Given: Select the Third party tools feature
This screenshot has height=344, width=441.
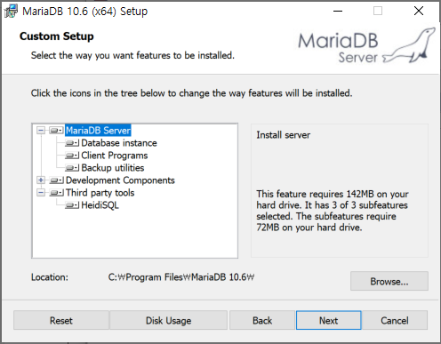Looking at the screenshot, I should click(100, 193).
